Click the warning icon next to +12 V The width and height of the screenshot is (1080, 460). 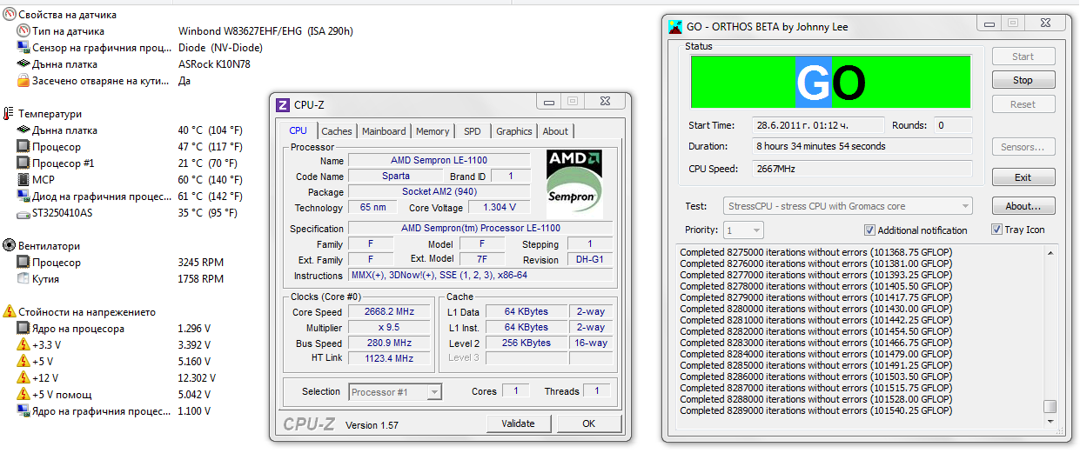click(x=23, y=378)
